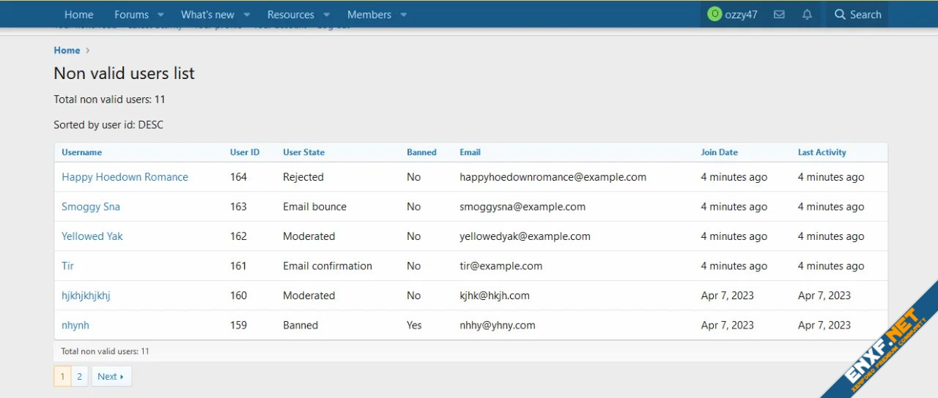Screen dimensions: 938x398
Task: Sort table by Last Activity column
Action: point(821,152)
